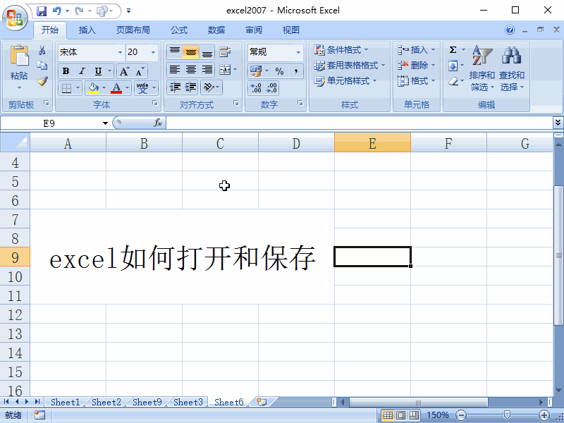Click the Percent style % icon
Image resolution: width=564 pixels, height=423 pixels.
point(279,70)
